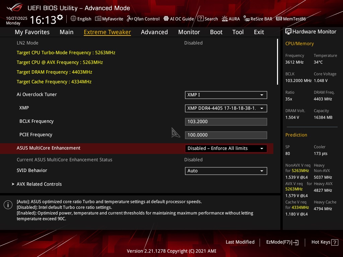Go to the Exit tab
This screenshot has height=257, width=343.
tap(259, 32)
